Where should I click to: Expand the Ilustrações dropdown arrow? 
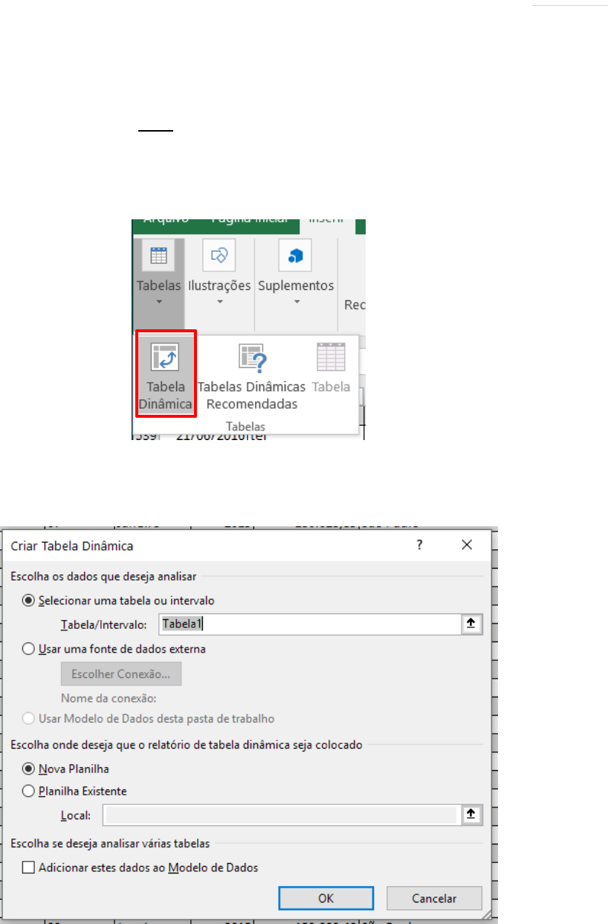[219, 303]
